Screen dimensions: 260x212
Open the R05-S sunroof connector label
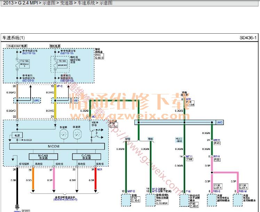point(217,191)
